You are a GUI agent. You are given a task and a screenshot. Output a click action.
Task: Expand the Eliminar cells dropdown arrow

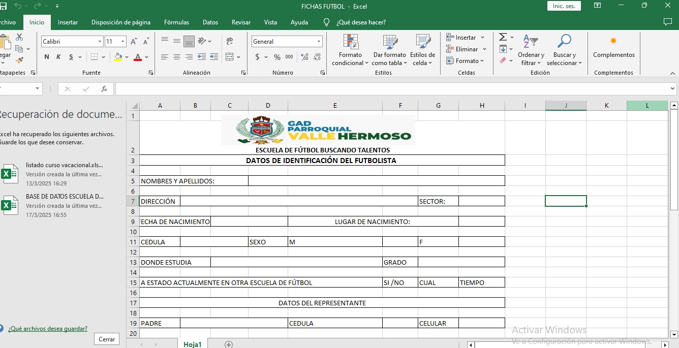[x=484, y=49]
